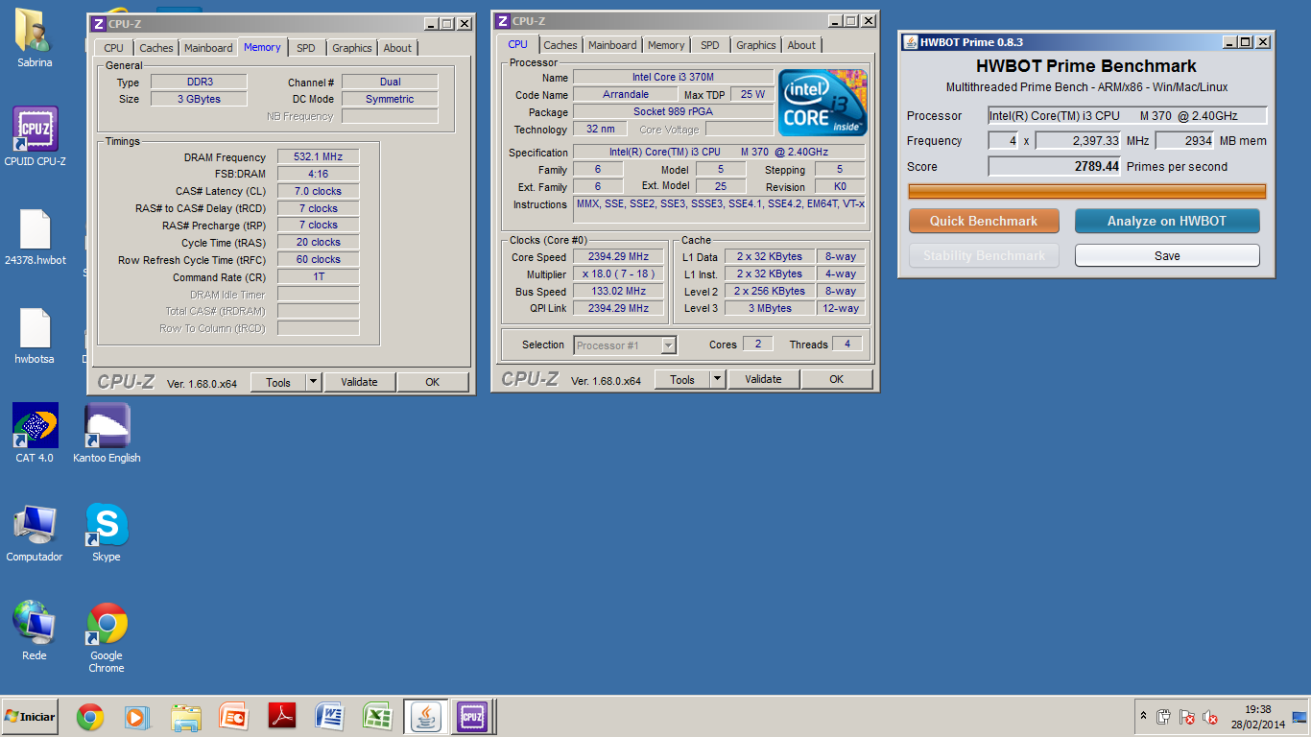The image size is (1311, 737).
Task: Click Analyze on HWBOT button
Action: pos(1167,221)
